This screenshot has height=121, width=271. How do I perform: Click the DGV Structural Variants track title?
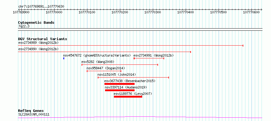click(43, 39)
